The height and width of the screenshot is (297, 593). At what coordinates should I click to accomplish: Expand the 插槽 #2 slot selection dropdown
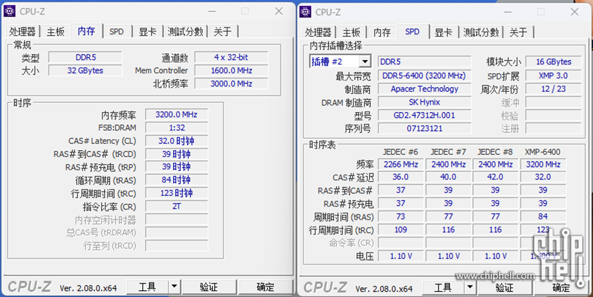coord(365,61)
